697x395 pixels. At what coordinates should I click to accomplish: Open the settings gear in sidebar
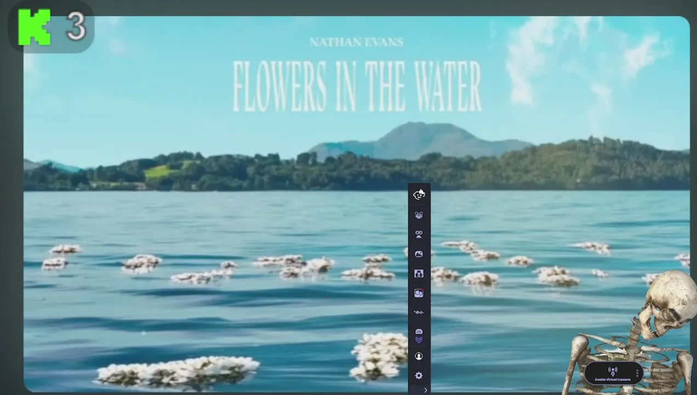tap(419, 375)
